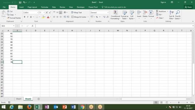Click the Copy button
This screenshot has height=110, width=195.
click(x=10, y=15)
